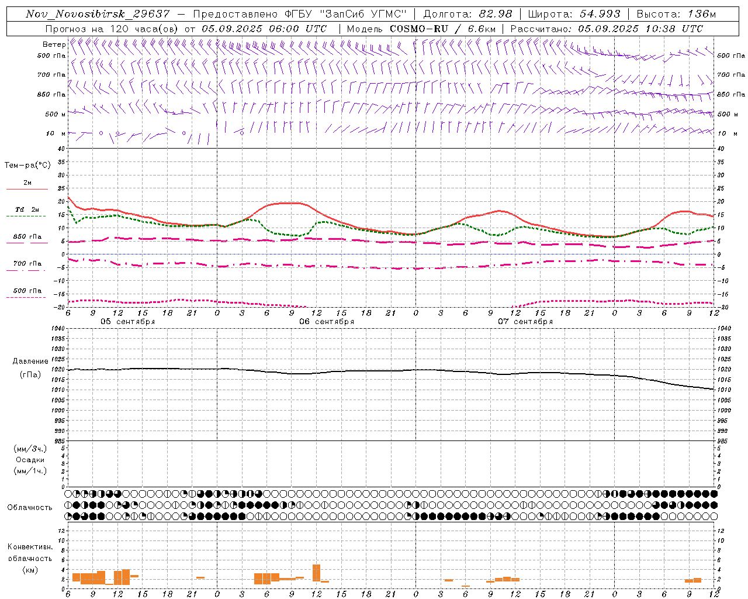Click the Тем-ра(°C) panel label
This screenshot has width=748, height=599.
27,166
